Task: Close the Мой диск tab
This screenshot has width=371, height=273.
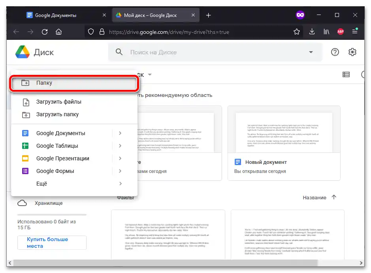Action: (x=193, y=15)
